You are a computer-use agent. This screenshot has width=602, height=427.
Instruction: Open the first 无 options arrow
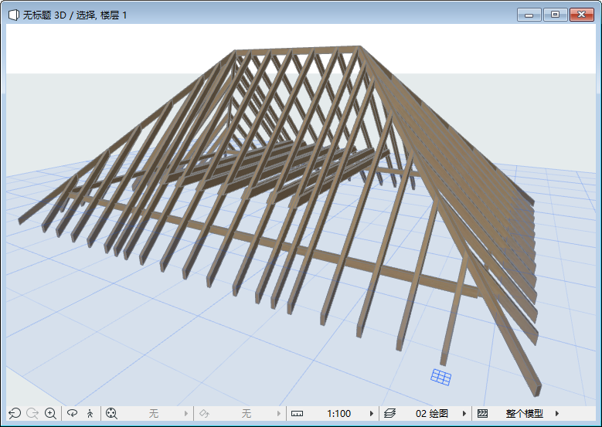click(185, 414)
